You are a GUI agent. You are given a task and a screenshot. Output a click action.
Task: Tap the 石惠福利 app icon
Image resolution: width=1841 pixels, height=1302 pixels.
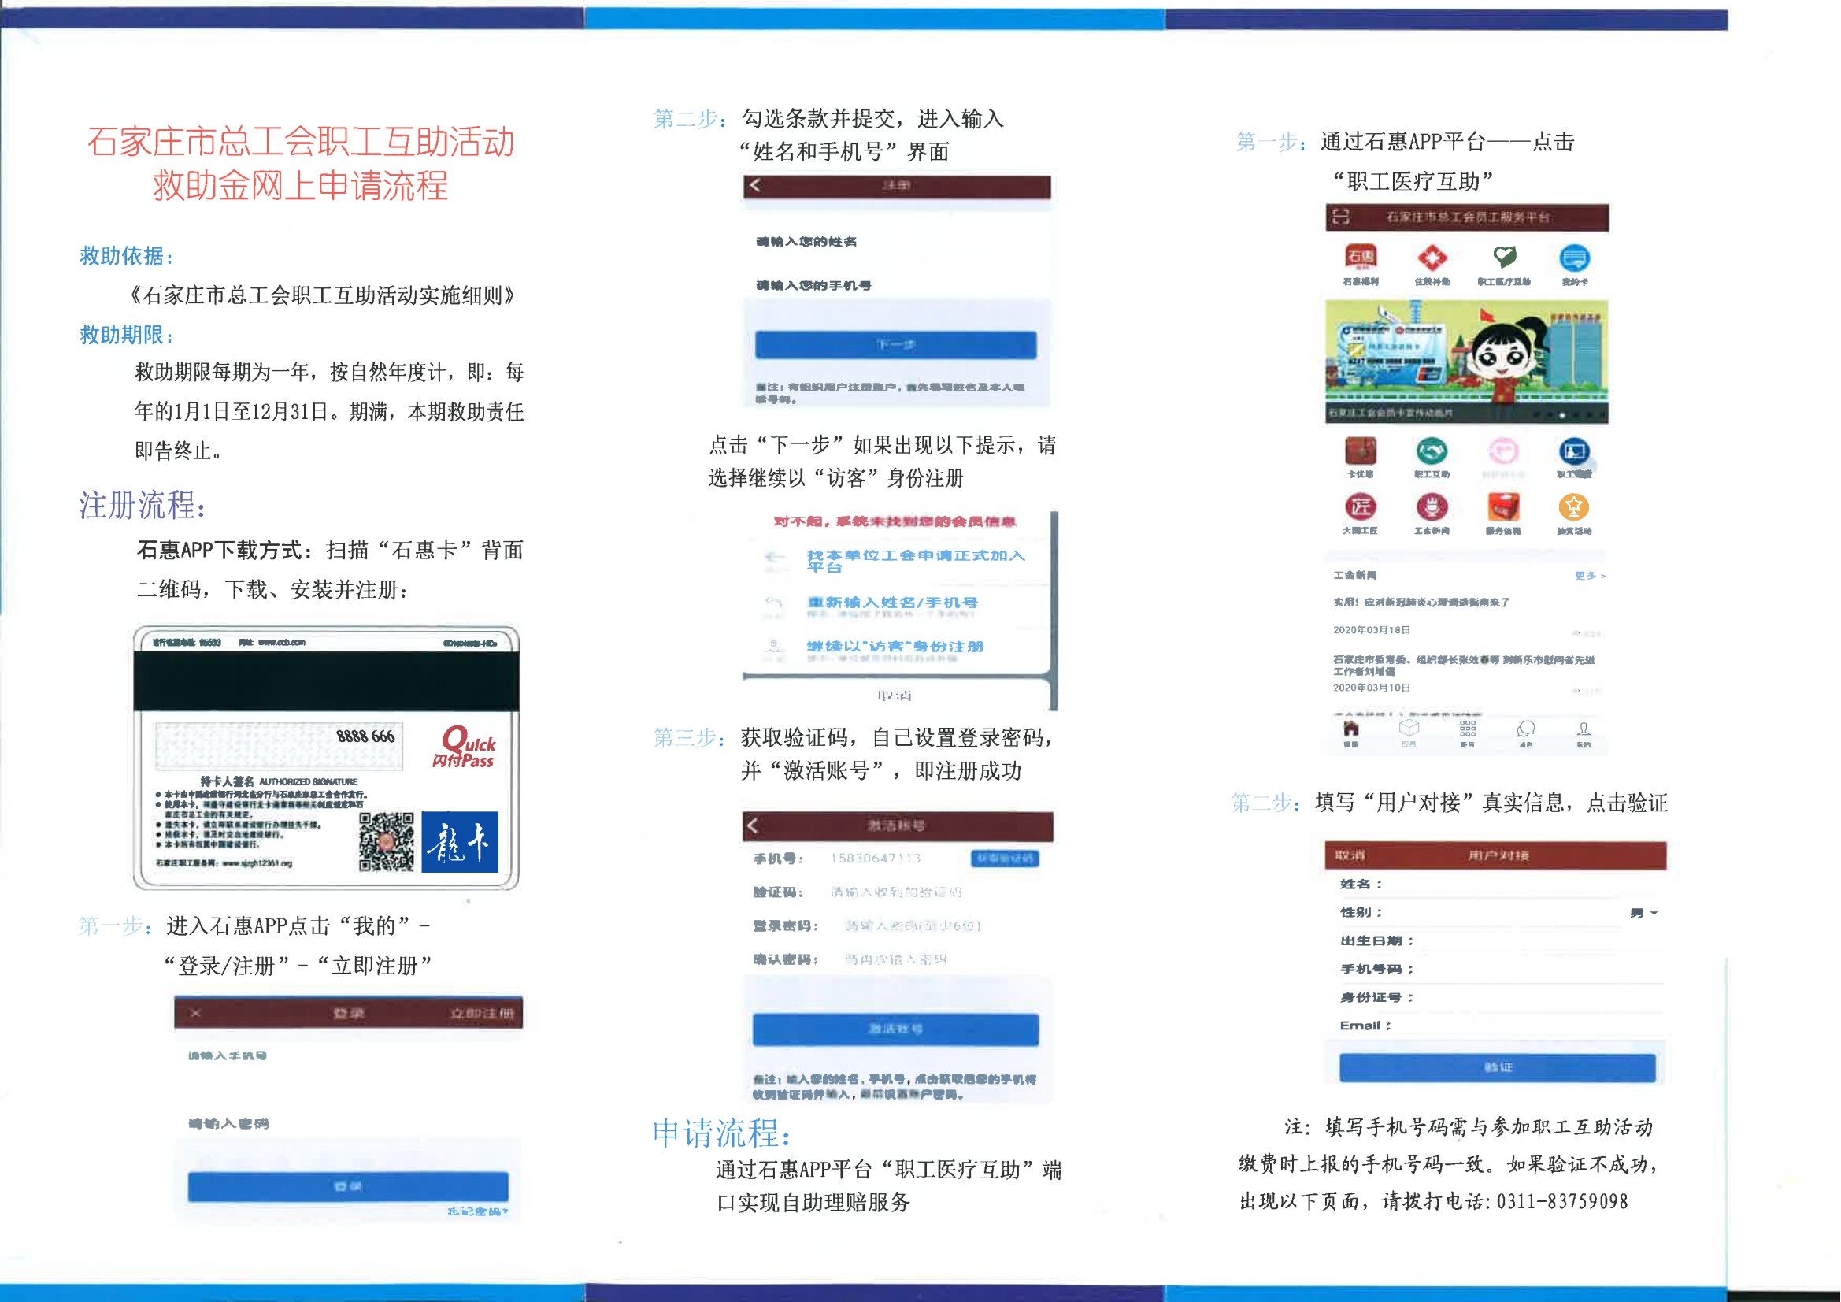pyautogui.click(x=1361, y=258)
